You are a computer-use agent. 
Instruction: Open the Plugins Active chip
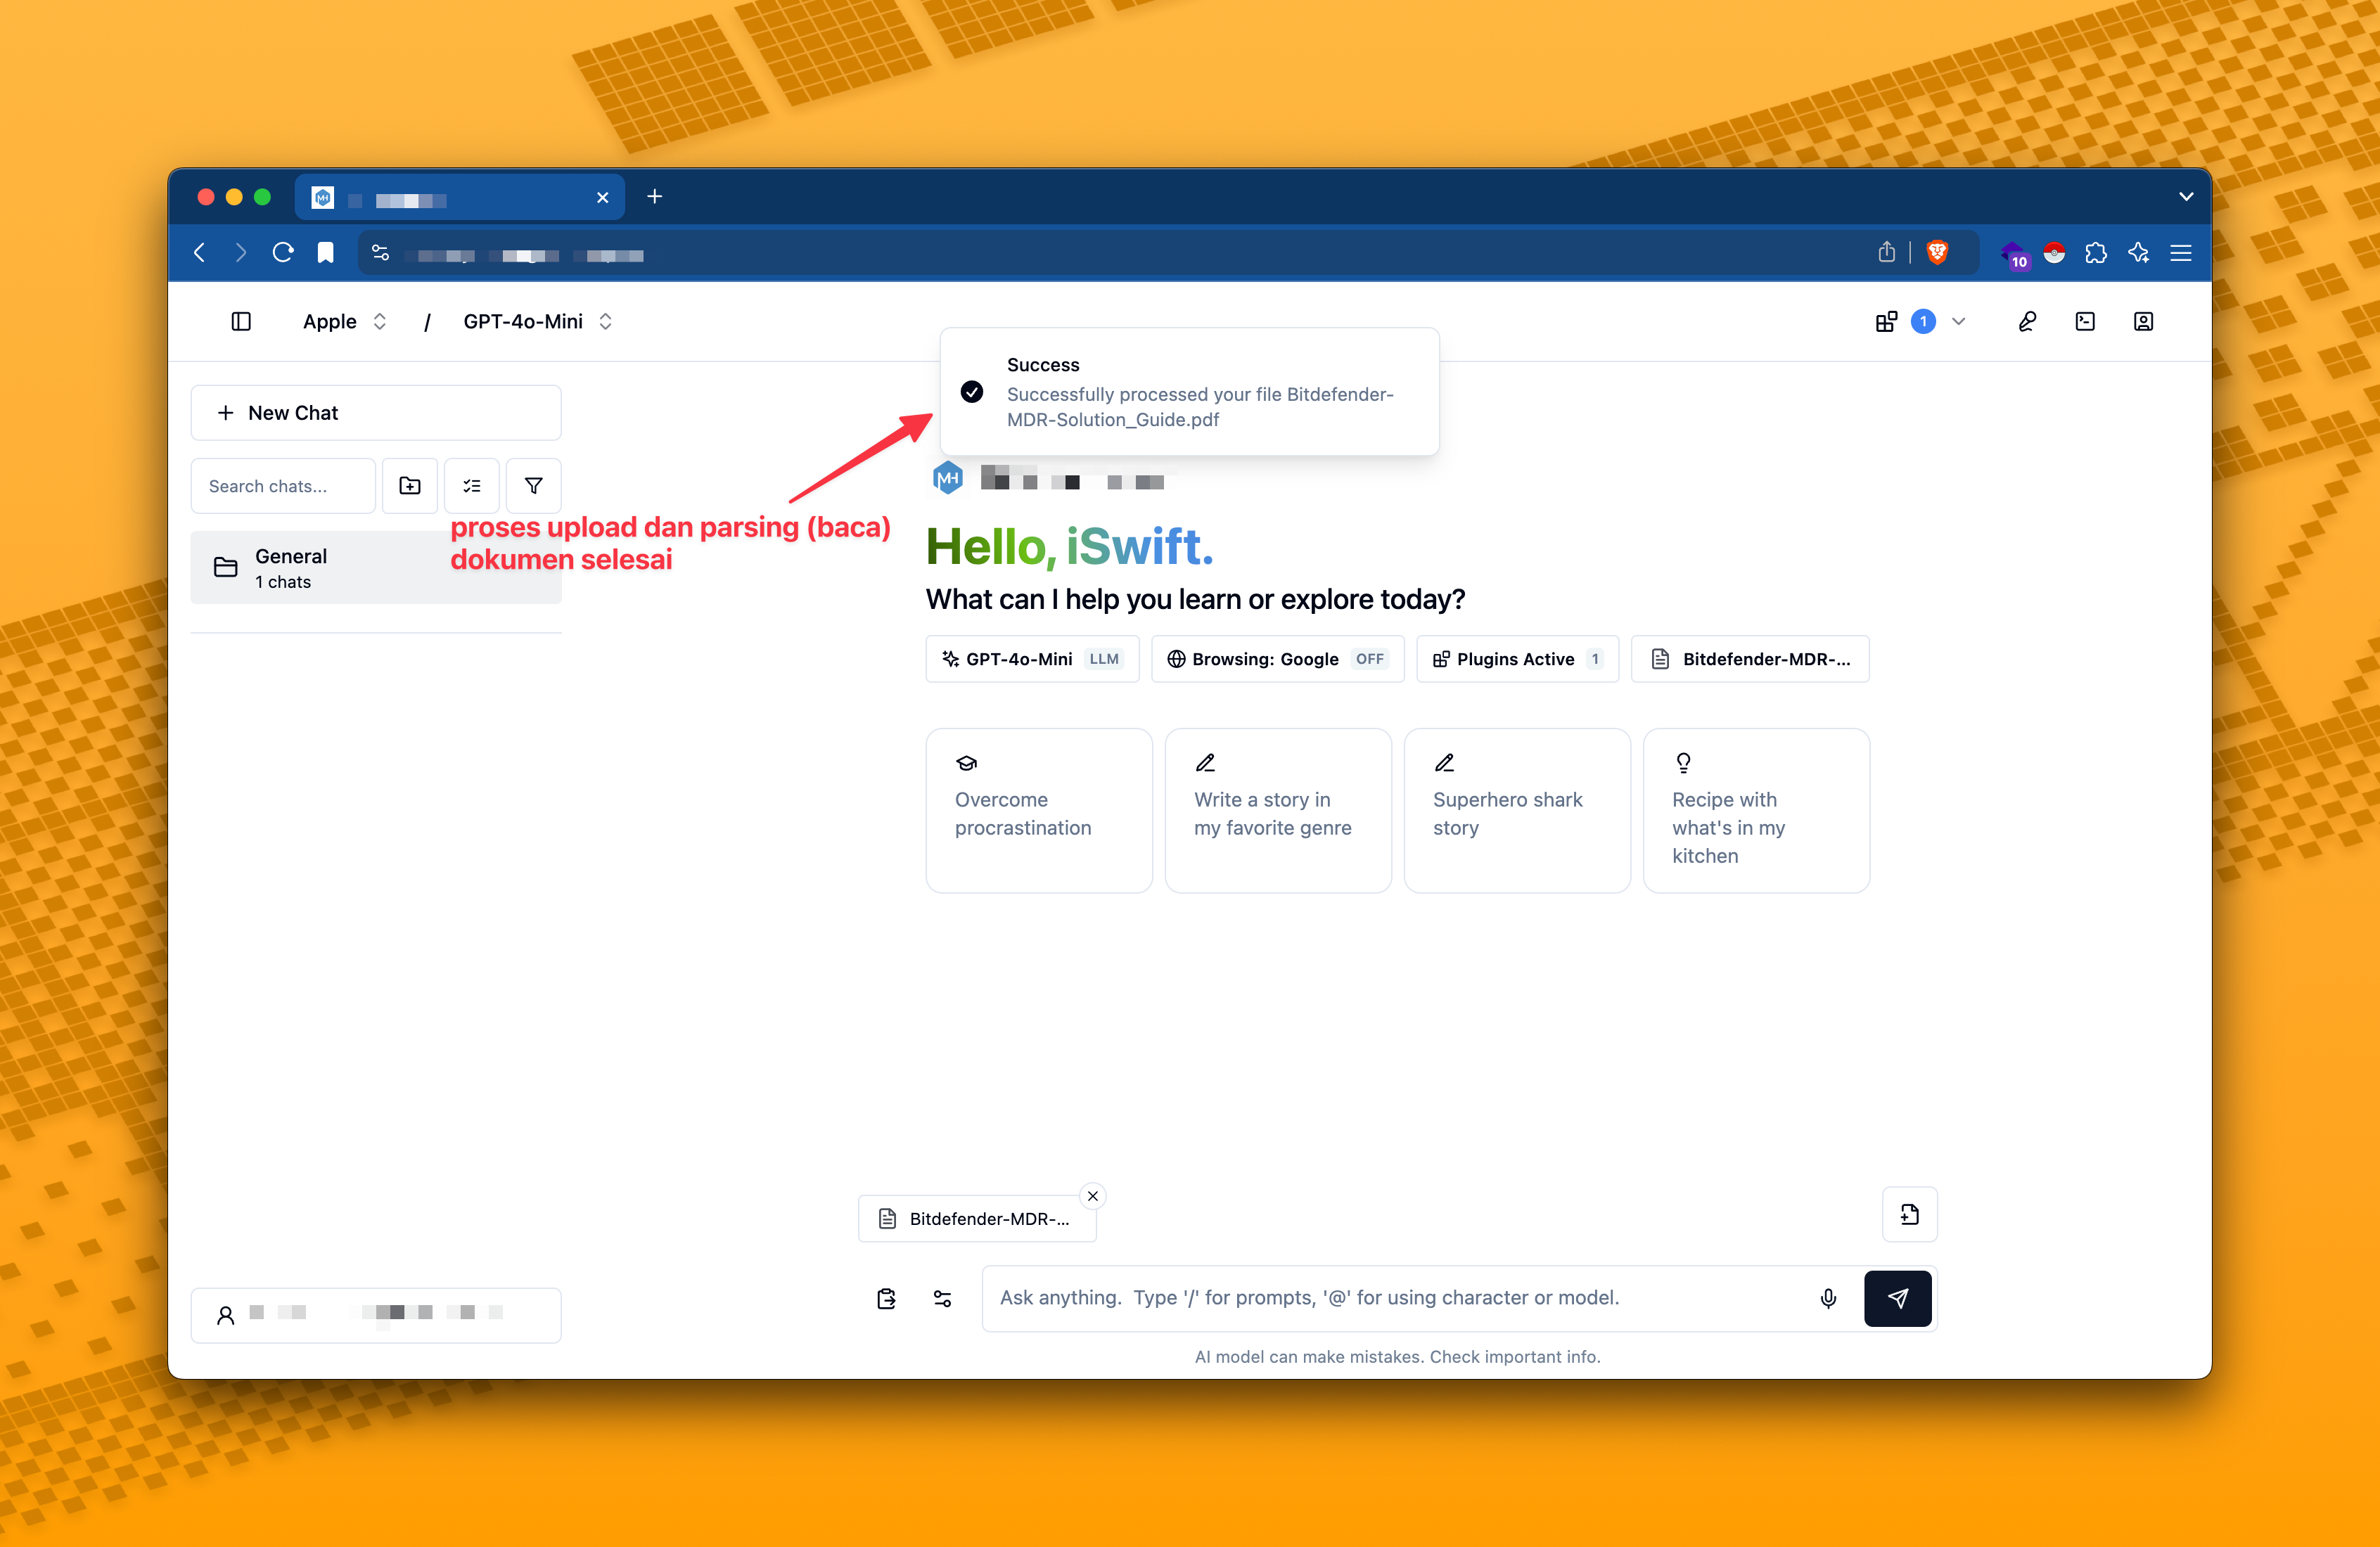pos(1518,659)
